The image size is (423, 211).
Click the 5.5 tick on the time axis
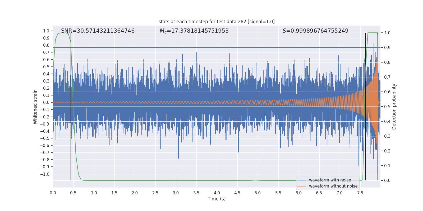pos(278,193)
